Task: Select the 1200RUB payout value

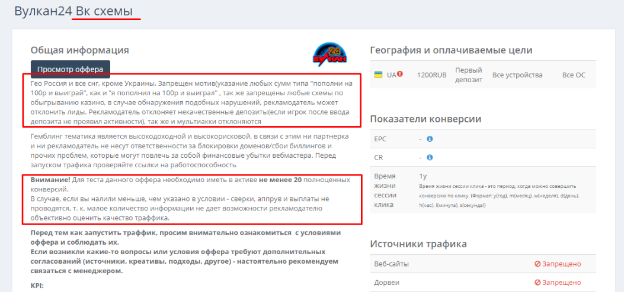Action: click(x=432, y=74)
